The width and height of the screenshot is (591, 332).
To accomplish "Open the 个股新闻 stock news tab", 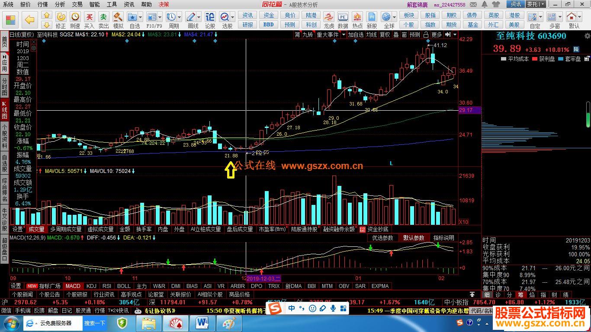I will 22,294.
